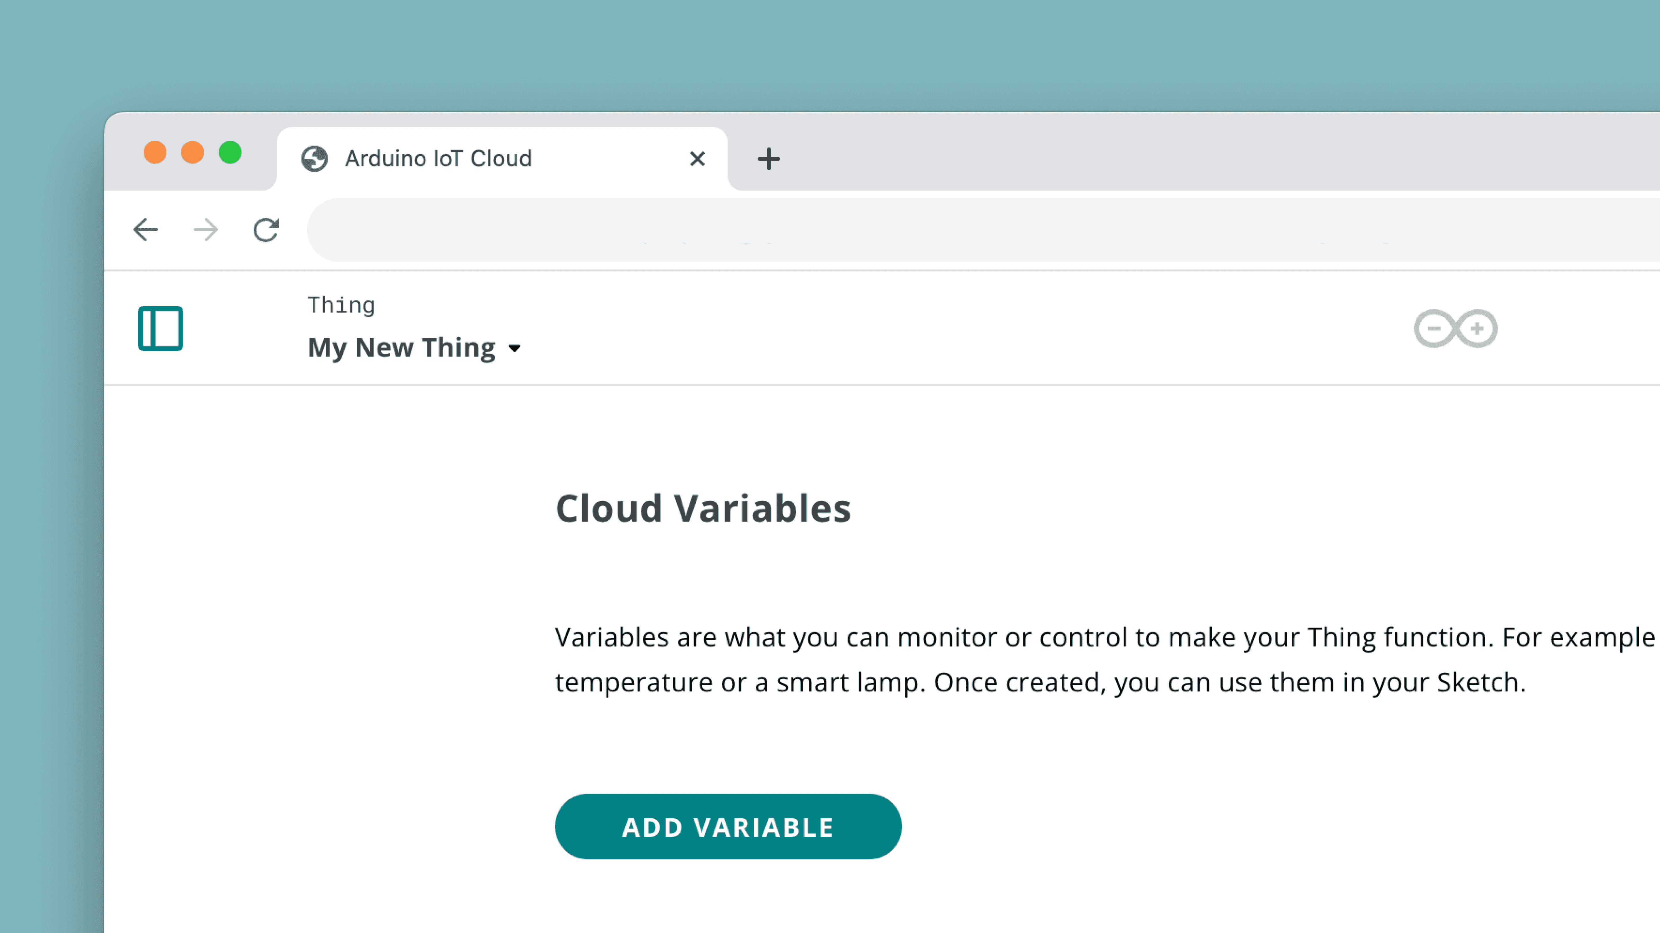Click the variables description paragraph
1660x933 pixels.
pos(1031,659)
